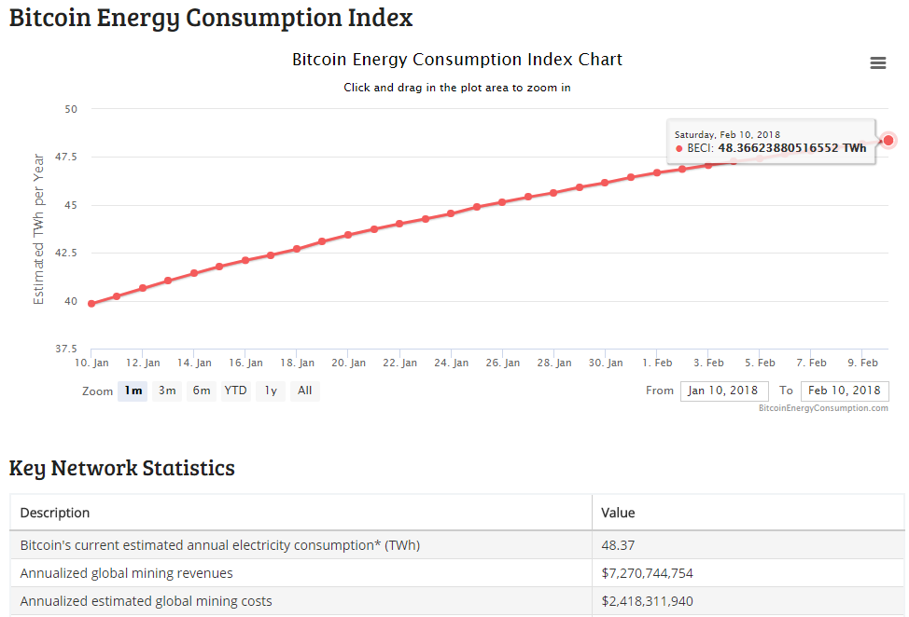Open the chart hamburger context menu
The image size is (909, 617).
877,62
